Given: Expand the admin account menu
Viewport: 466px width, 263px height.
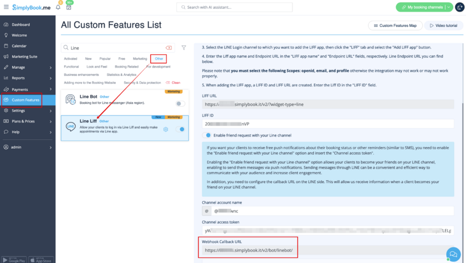Looking at the screenshot, I should (x=27, y=148).
